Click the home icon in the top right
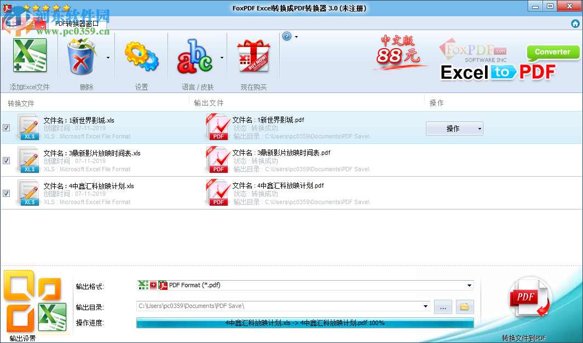The height and width of the screenshot is (343, 583). (x=575, y=24)
